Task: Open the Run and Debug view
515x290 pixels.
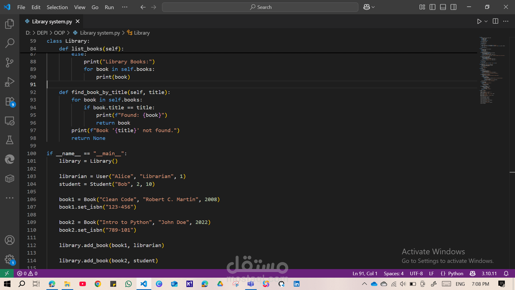Action: pyautogui.click(x=10, y=82)
